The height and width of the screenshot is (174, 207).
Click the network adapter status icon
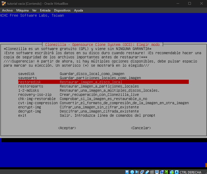(142, 172)
